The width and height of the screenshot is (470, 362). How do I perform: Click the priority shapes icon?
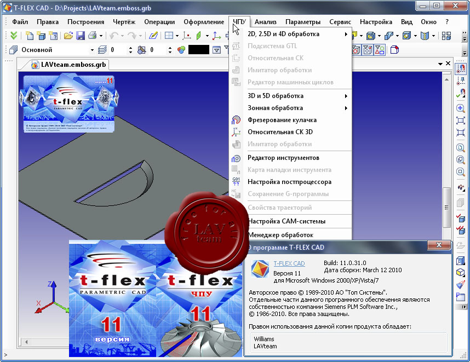[x=141, y=50]
